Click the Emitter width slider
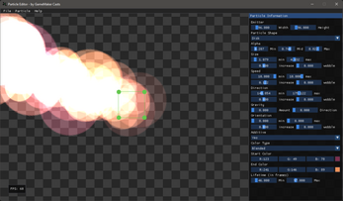Viewport: 343px width, 201px height. pos(264,28)
